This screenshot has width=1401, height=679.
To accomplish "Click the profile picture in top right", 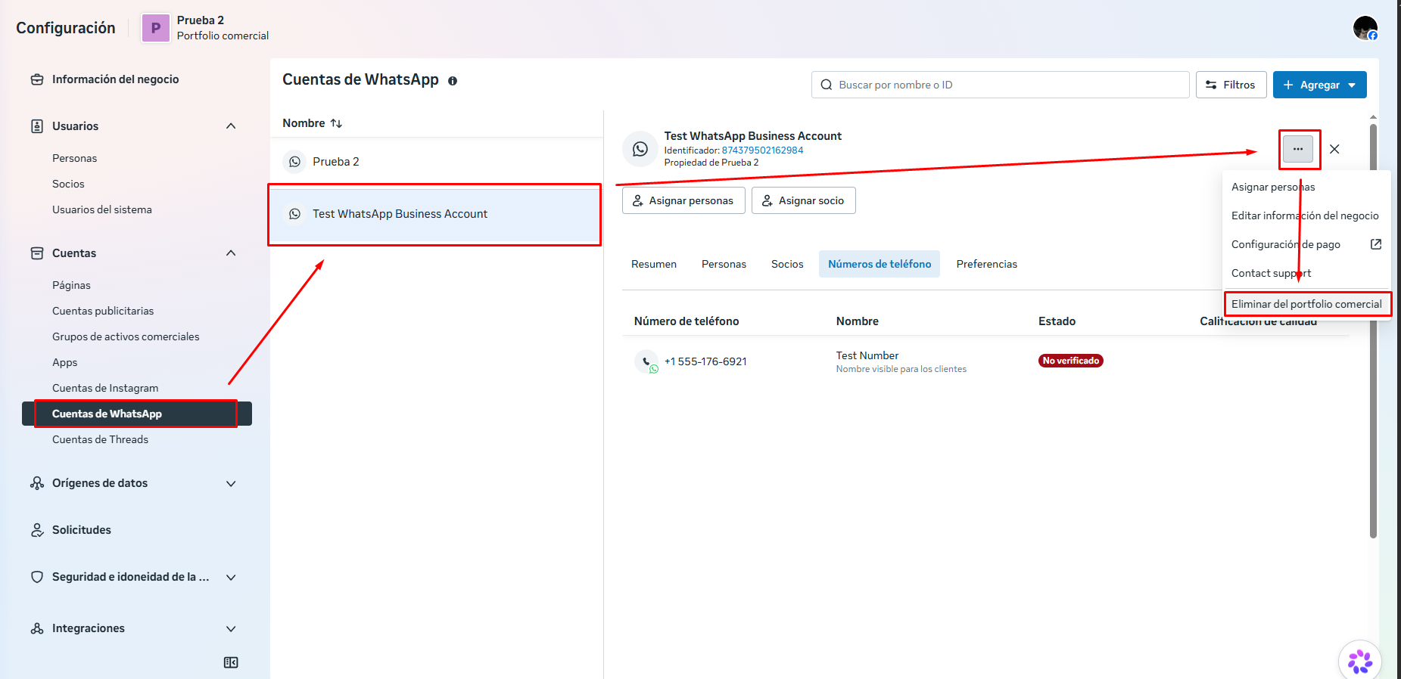I will (1365, 28).
